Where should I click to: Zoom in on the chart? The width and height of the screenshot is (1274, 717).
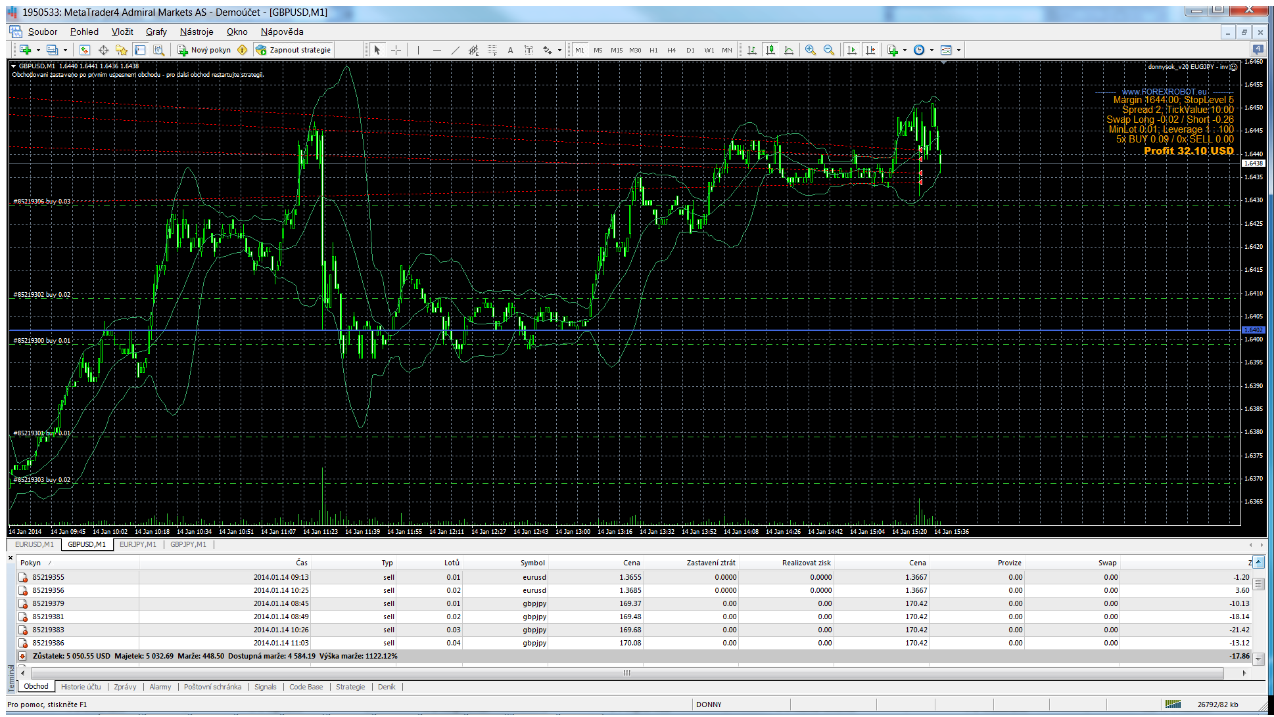(x=811, y=50)
